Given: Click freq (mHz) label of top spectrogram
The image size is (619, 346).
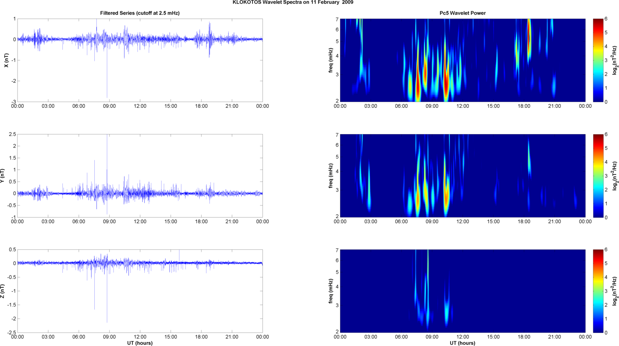Looking at the screenshot, I should click(x=331, y=60).
